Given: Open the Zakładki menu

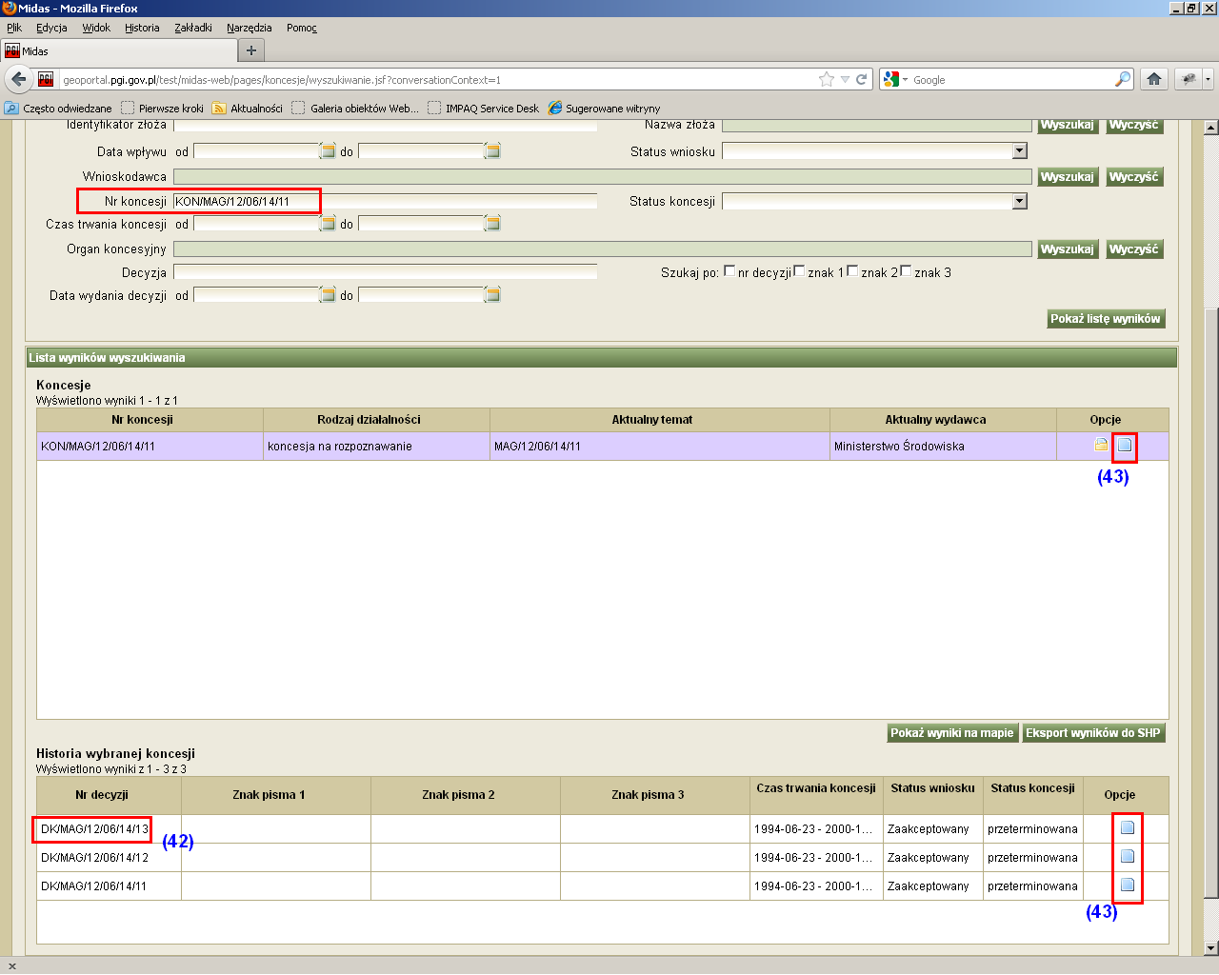Looking at the screenshot, I should [193, 28].
